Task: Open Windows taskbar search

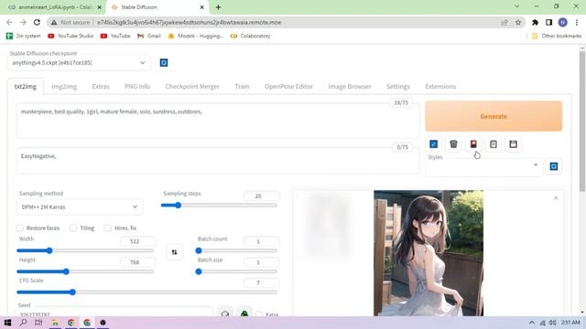Action: [23, 323]
